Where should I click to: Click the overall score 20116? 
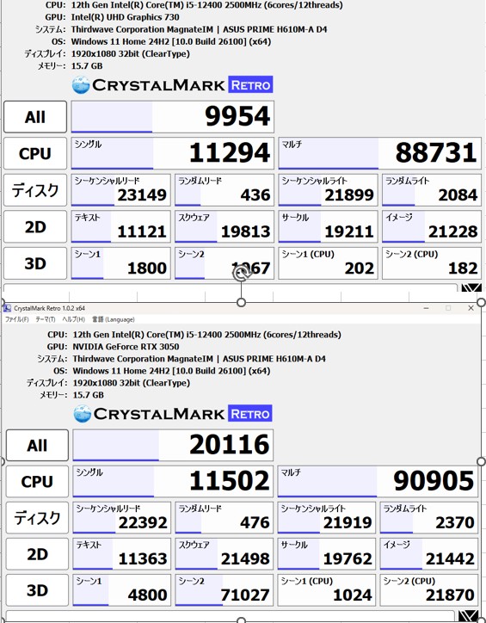(173, 445)
